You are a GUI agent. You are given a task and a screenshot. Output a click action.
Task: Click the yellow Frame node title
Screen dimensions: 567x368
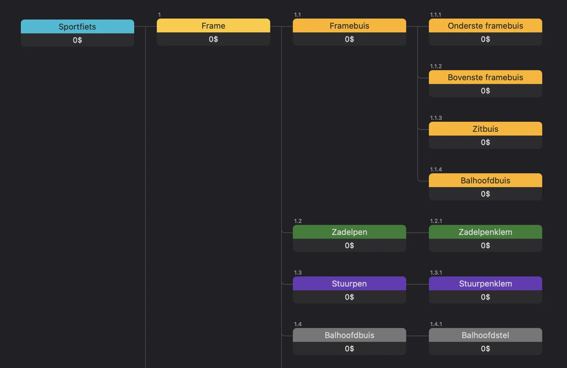click(x=213, y=26)
